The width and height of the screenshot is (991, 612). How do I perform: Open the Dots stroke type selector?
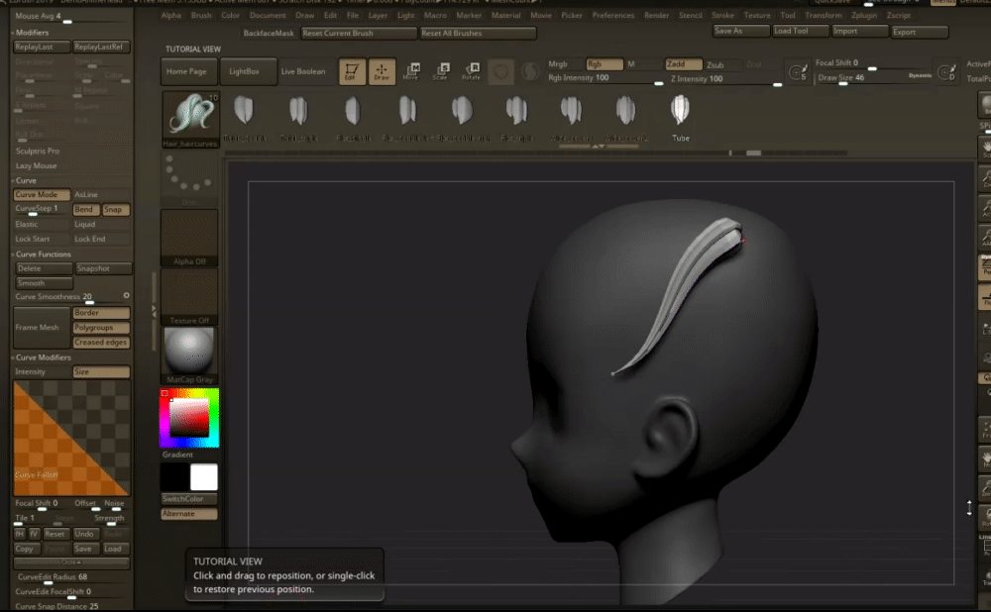189,179
